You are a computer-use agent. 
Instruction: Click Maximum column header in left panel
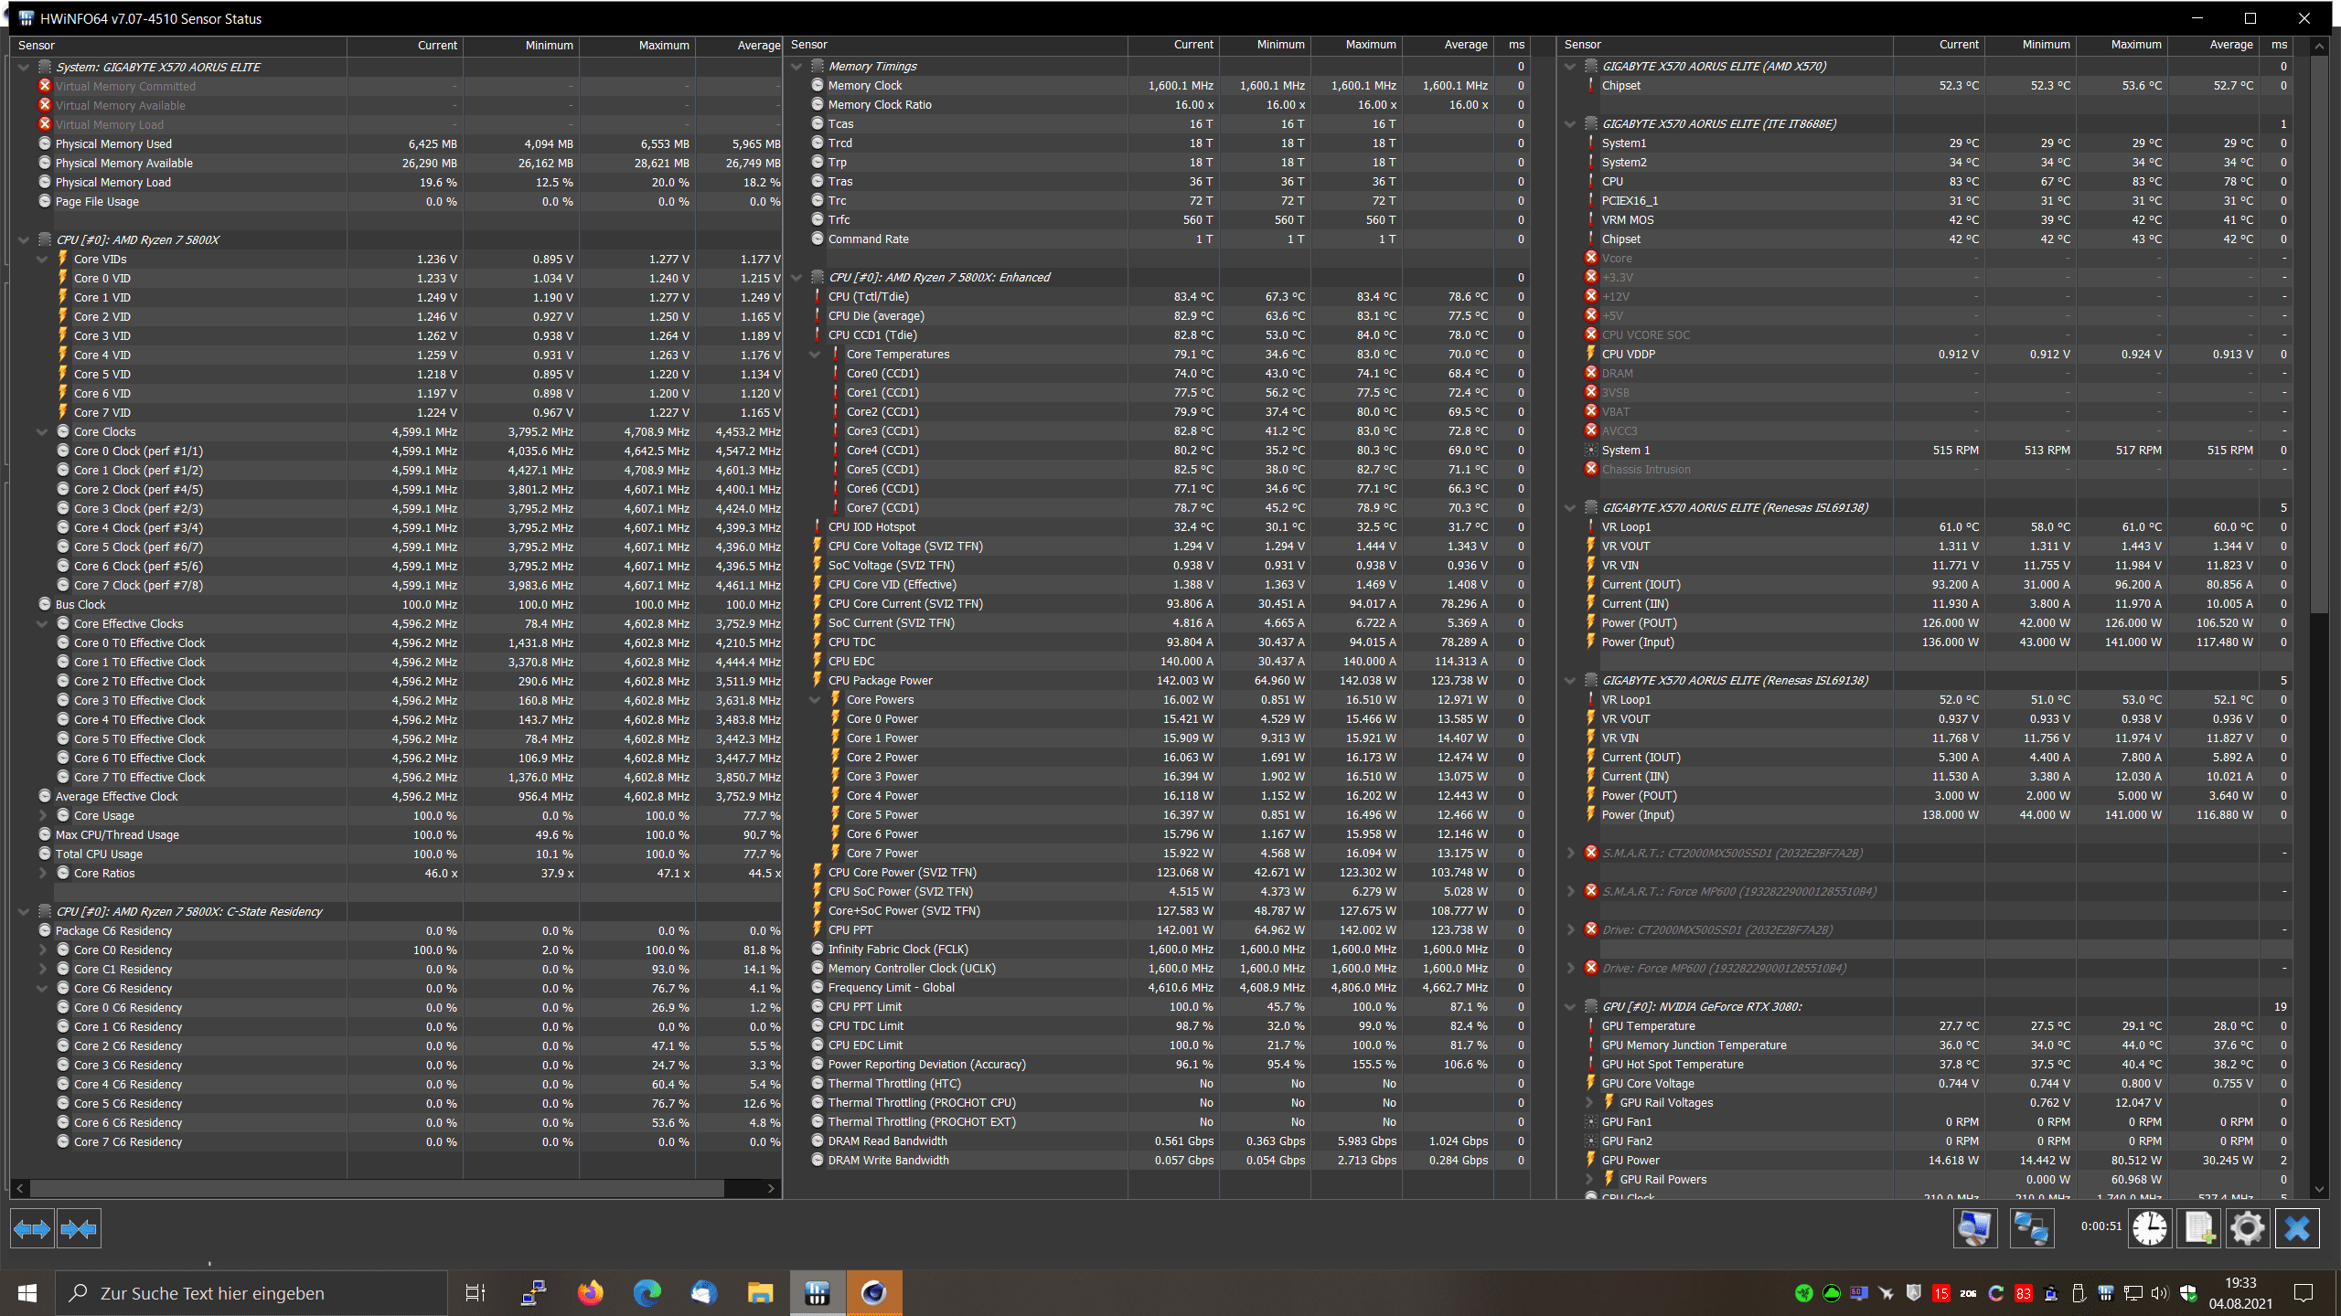(x=636, y=45)
